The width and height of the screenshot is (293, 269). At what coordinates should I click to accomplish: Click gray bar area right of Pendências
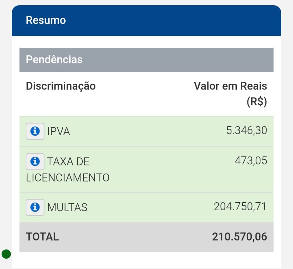pyautogui.click(x=176, y=60)
